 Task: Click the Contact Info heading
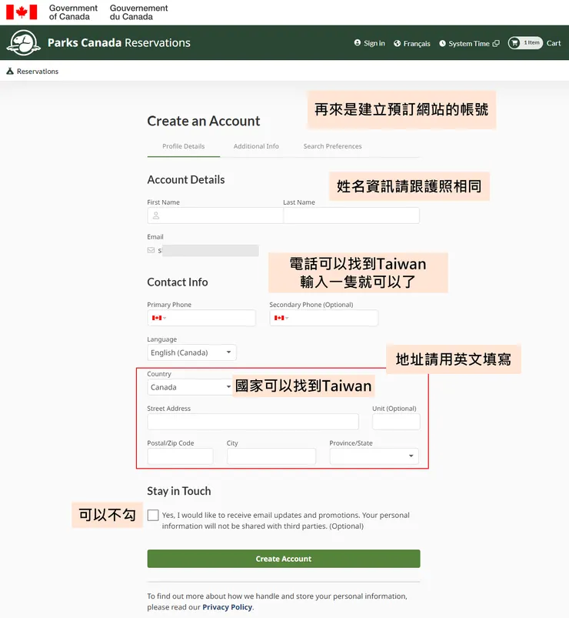(177, 282)
